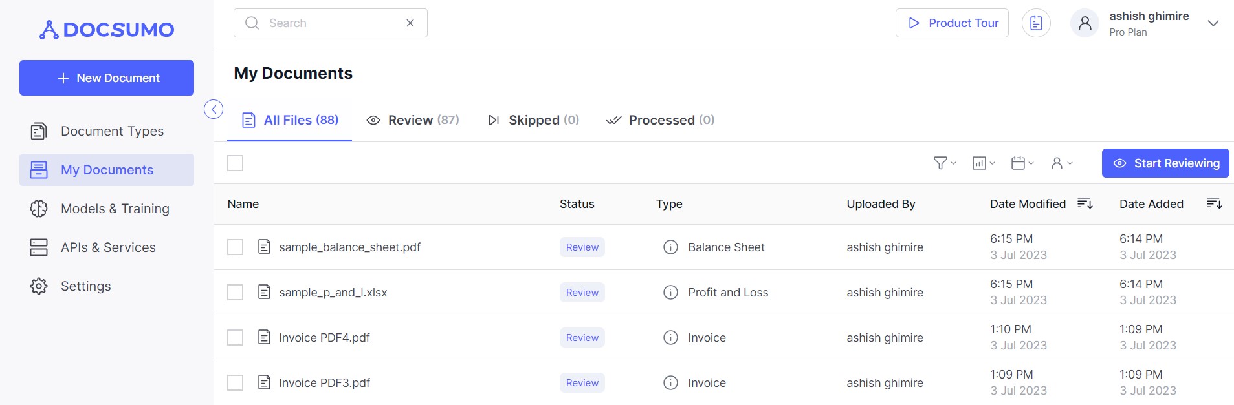This screenshot has width=1234, height=405.
Task: Open the ashish ghimire account menu chevron
Action: tap(1213, 23)
